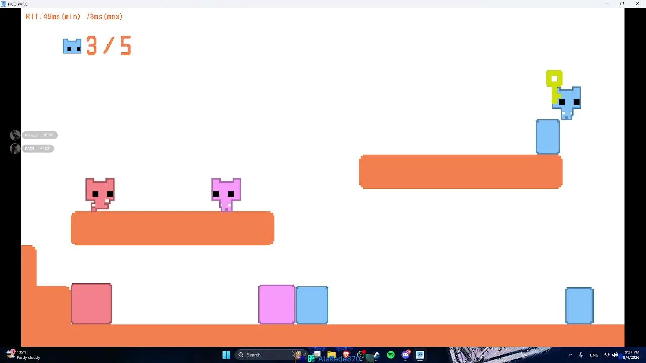Click the blue cat icon beside the counter
The width and height of the screenshot is (646, 363).
click(72, 46)
